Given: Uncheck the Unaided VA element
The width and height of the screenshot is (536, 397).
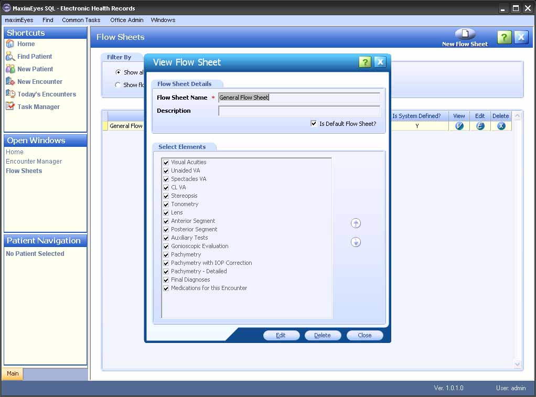Looking at the screenshot, I should (x=166, y=170).
